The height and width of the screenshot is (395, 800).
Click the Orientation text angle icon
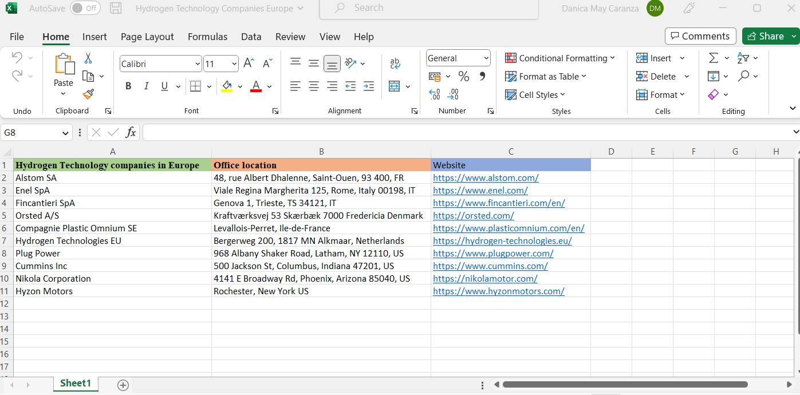(351, 63)
